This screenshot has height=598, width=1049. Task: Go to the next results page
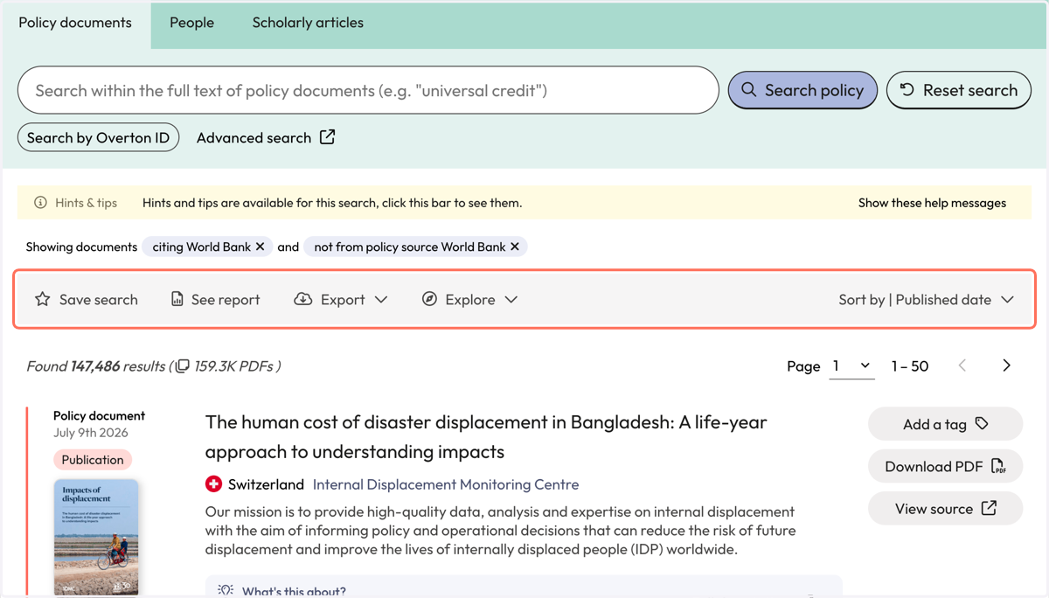point(1006,365)
